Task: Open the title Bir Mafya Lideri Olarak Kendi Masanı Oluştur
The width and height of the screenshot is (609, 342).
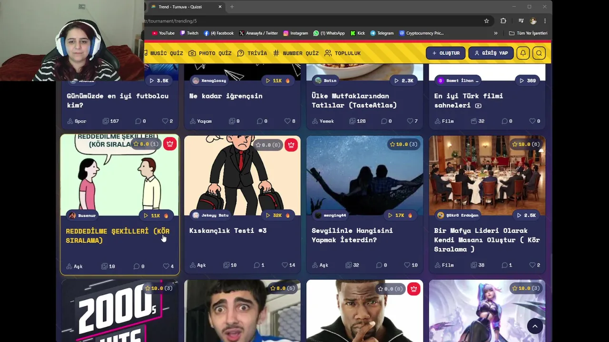Action: [487, 240]
